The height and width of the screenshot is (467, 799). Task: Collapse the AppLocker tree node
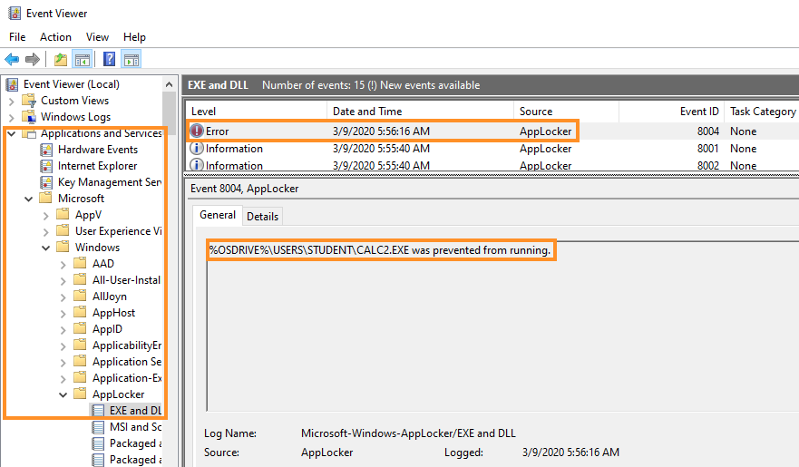[63, 394]
